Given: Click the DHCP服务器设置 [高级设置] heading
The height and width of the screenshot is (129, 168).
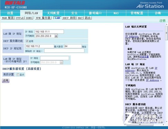Looking at the screenshot, I should tap(22, 69).
